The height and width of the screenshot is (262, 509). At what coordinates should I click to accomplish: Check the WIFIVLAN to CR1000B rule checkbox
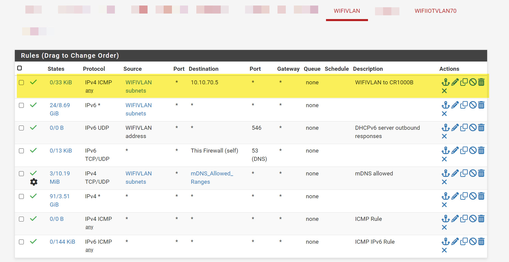pos(21,83)
